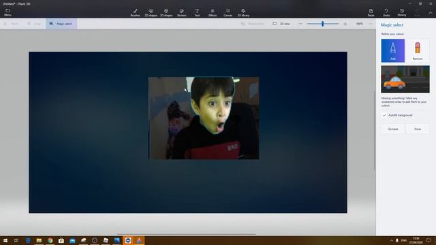
Task: Click the car example thumbnail
Action: [405, 79]
